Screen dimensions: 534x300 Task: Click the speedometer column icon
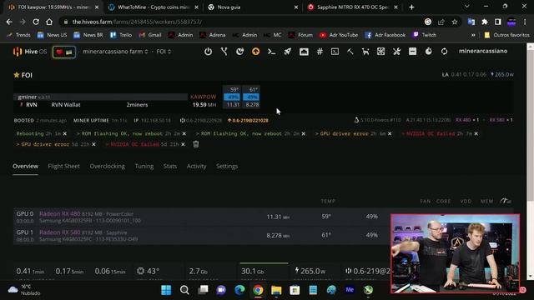(506, 201)
